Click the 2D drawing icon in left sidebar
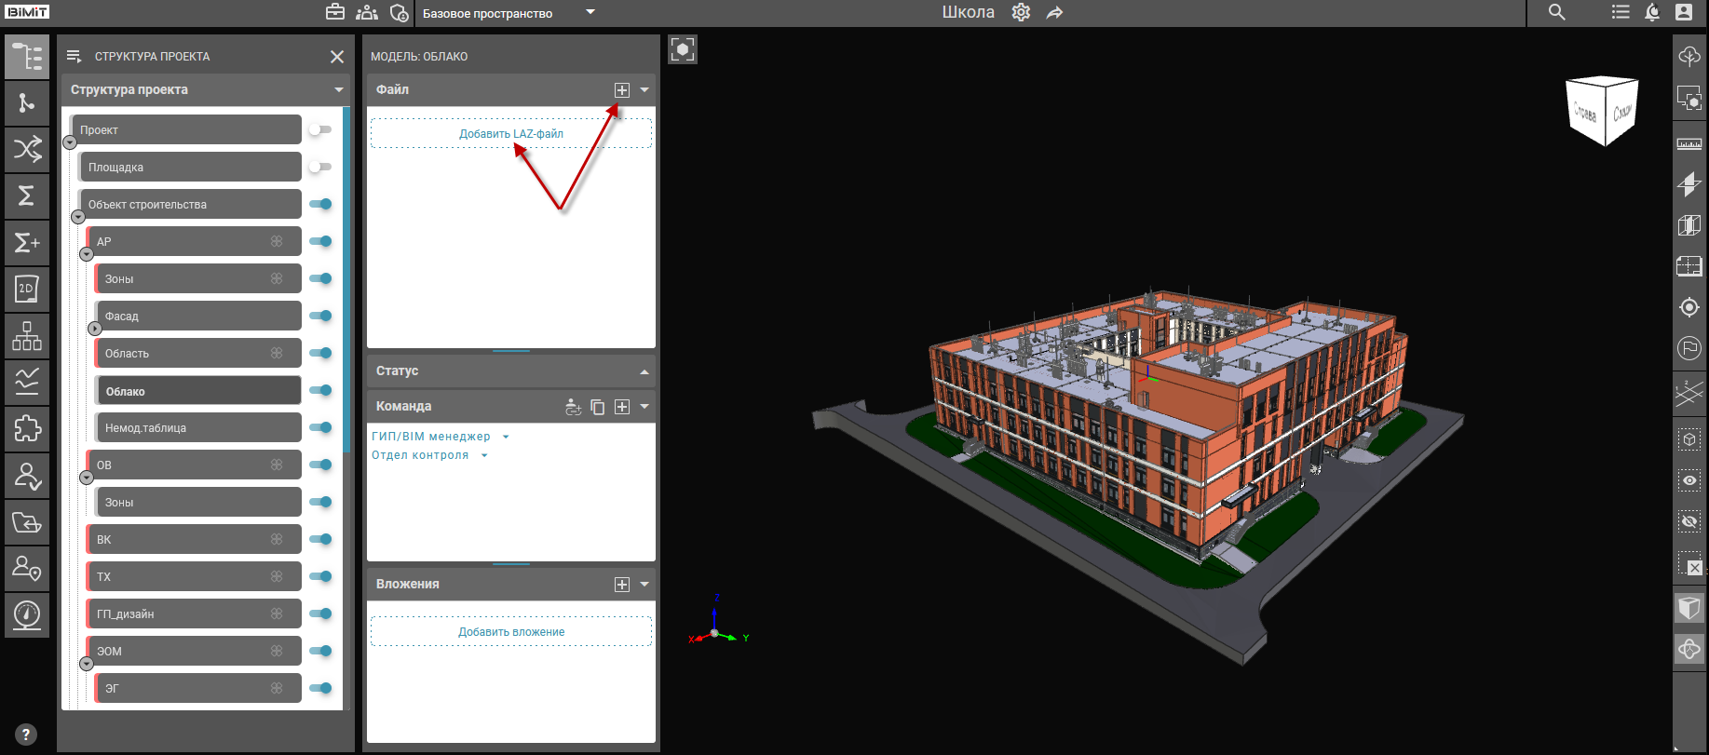This screenshot has width=1709, height=755. coord(27,290)
